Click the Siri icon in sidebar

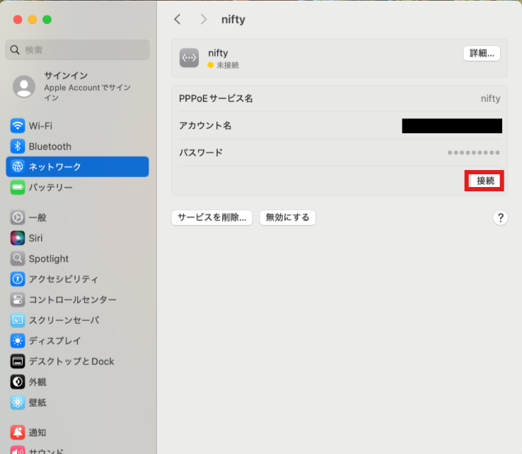click(17, 238)
